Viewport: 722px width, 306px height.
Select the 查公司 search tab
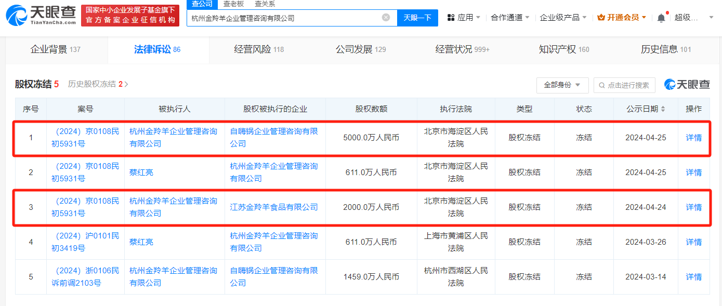[x=202, y=4]
